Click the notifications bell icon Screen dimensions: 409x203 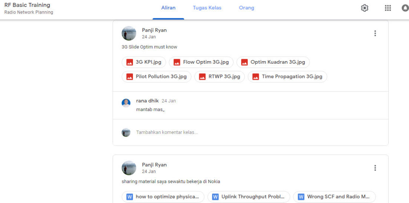click(x=405, y=8)
